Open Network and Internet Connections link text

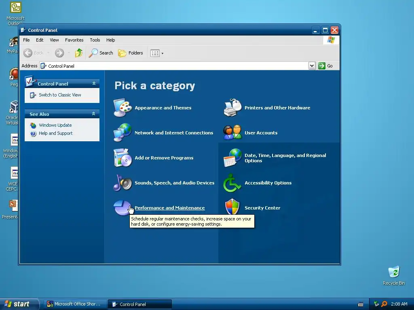174,133
